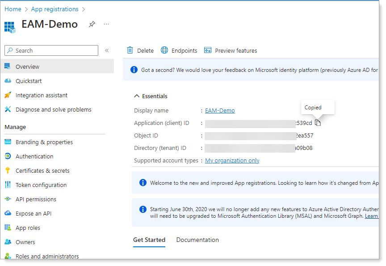Screen dimensions: 386x266
Task: Open the Token configuration page
Action: [41, 185]
